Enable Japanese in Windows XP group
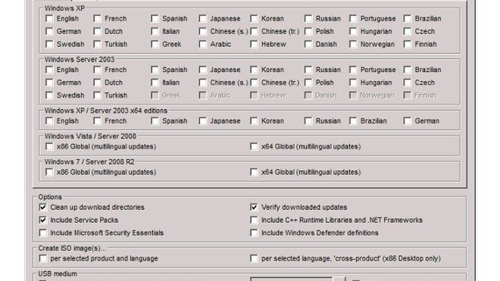500x281 pixels. click(203, 18)
